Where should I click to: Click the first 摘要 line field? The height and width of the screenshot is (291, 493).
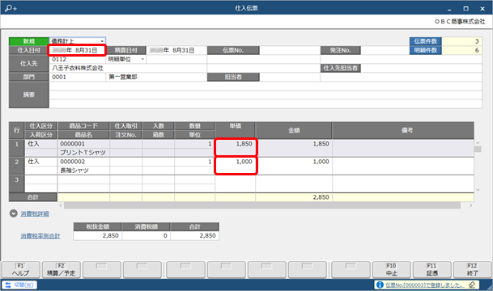[x=266, y=86]
